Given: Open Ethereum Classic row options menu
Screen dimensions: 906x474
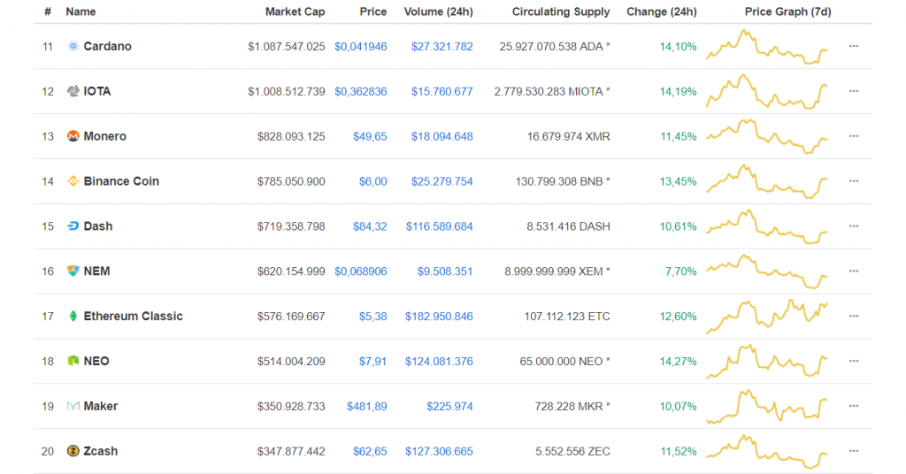Looking at the screenshot, I should point(854,317).
